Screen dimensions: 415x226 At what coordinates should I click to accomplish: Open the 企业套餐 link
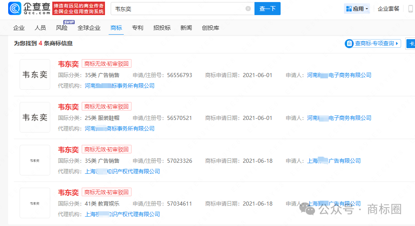click(x=388, y=9)
